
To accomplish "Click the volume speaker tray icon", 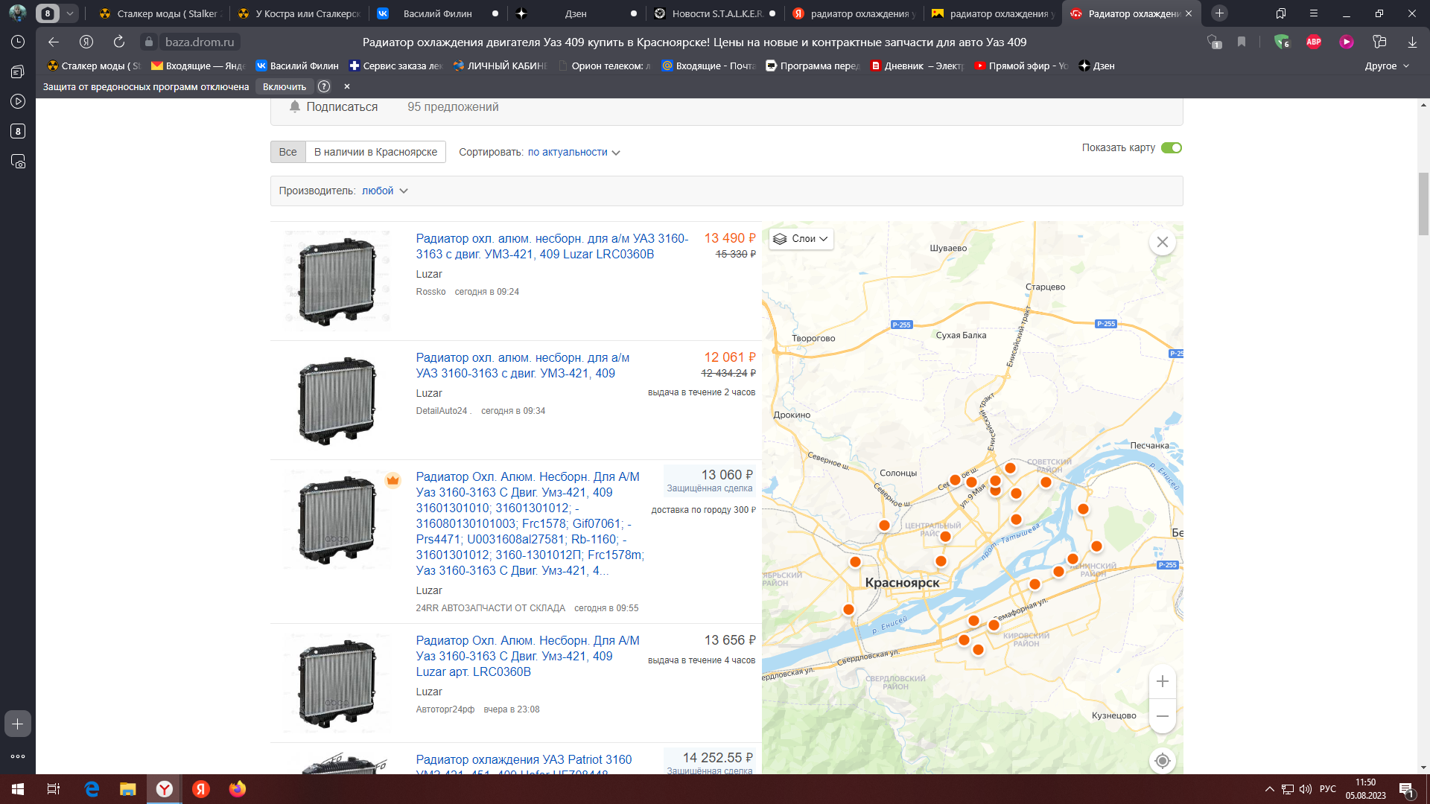I will tap(1306, 789).
